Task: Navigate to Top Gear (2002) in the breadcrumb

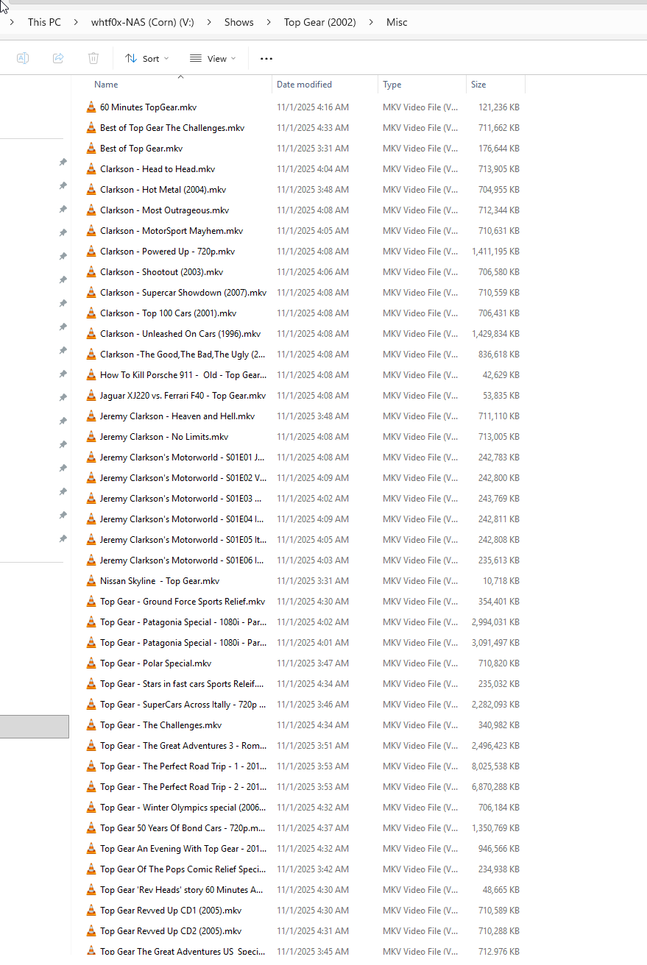Action: tap(319, 22)
